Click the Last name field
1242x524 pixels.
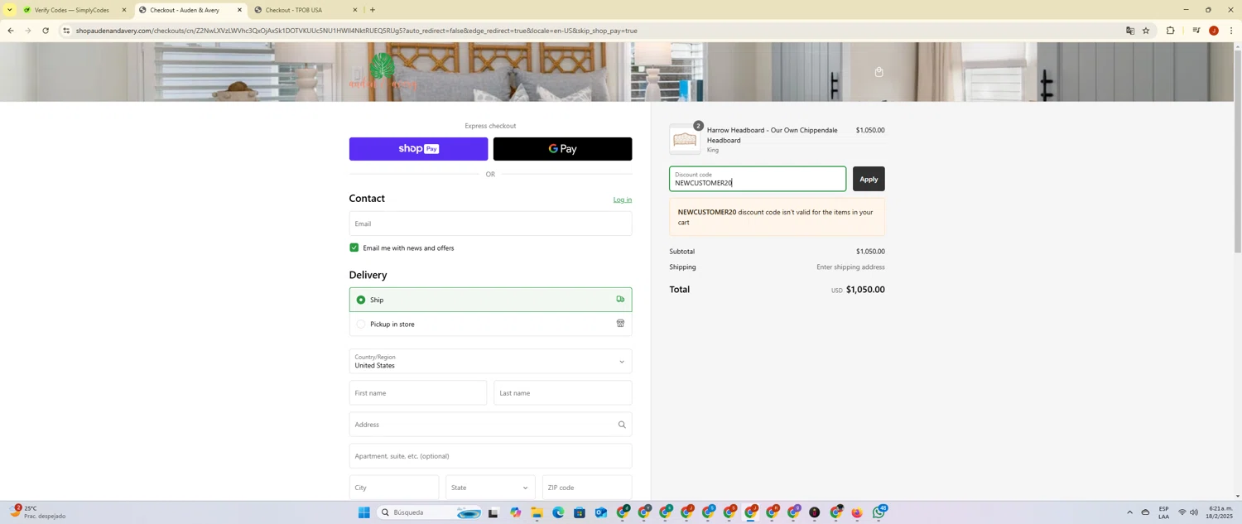click(x=563, y=393)
